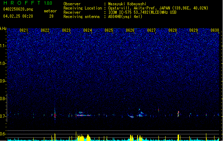Click the red echo cluster after 0628
The height and width of the screenshot is (141, 223).
pos(178,114)
